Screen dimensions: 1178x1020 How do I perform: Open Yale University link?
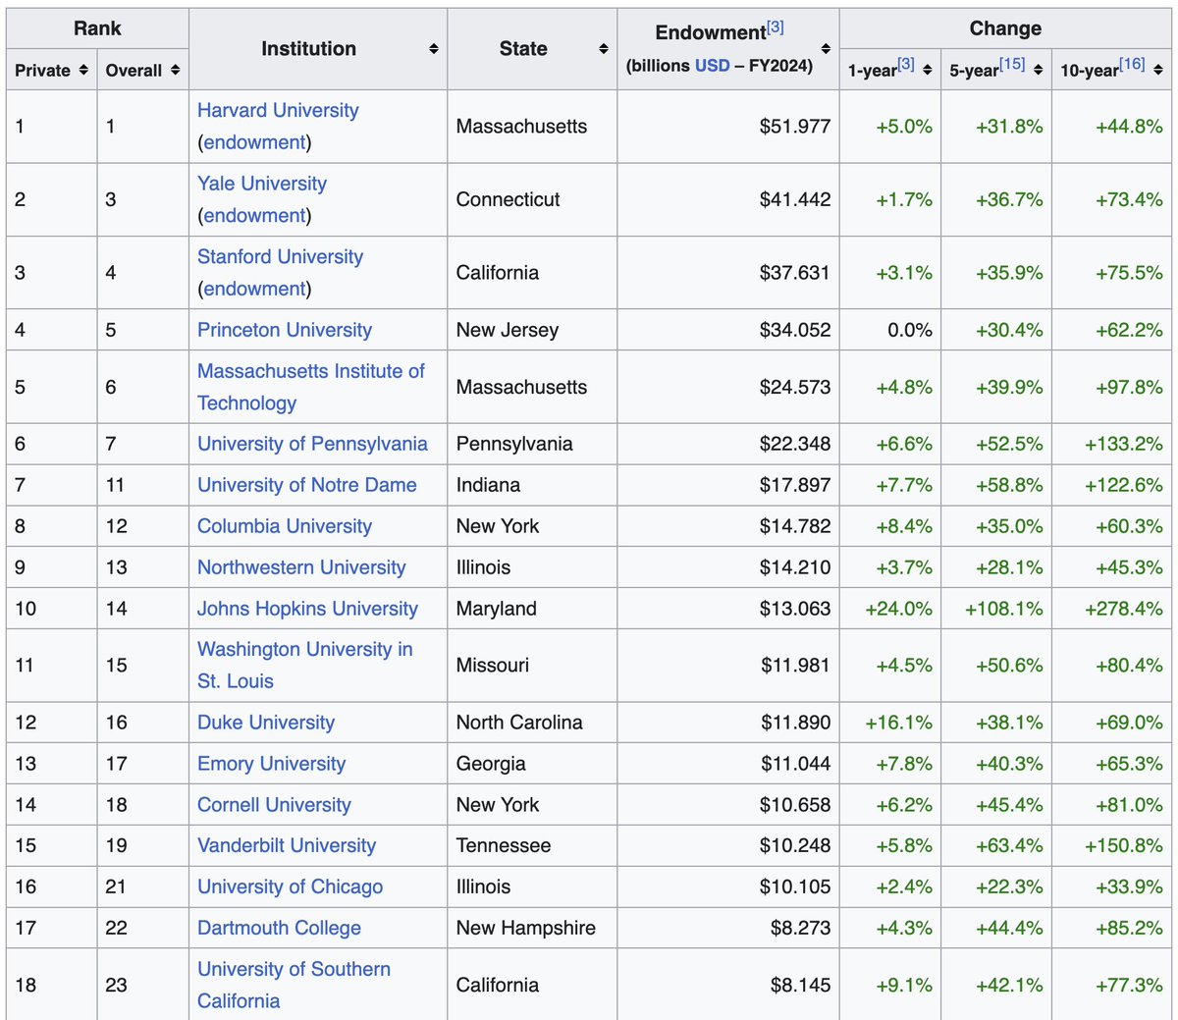coord(262,184)
